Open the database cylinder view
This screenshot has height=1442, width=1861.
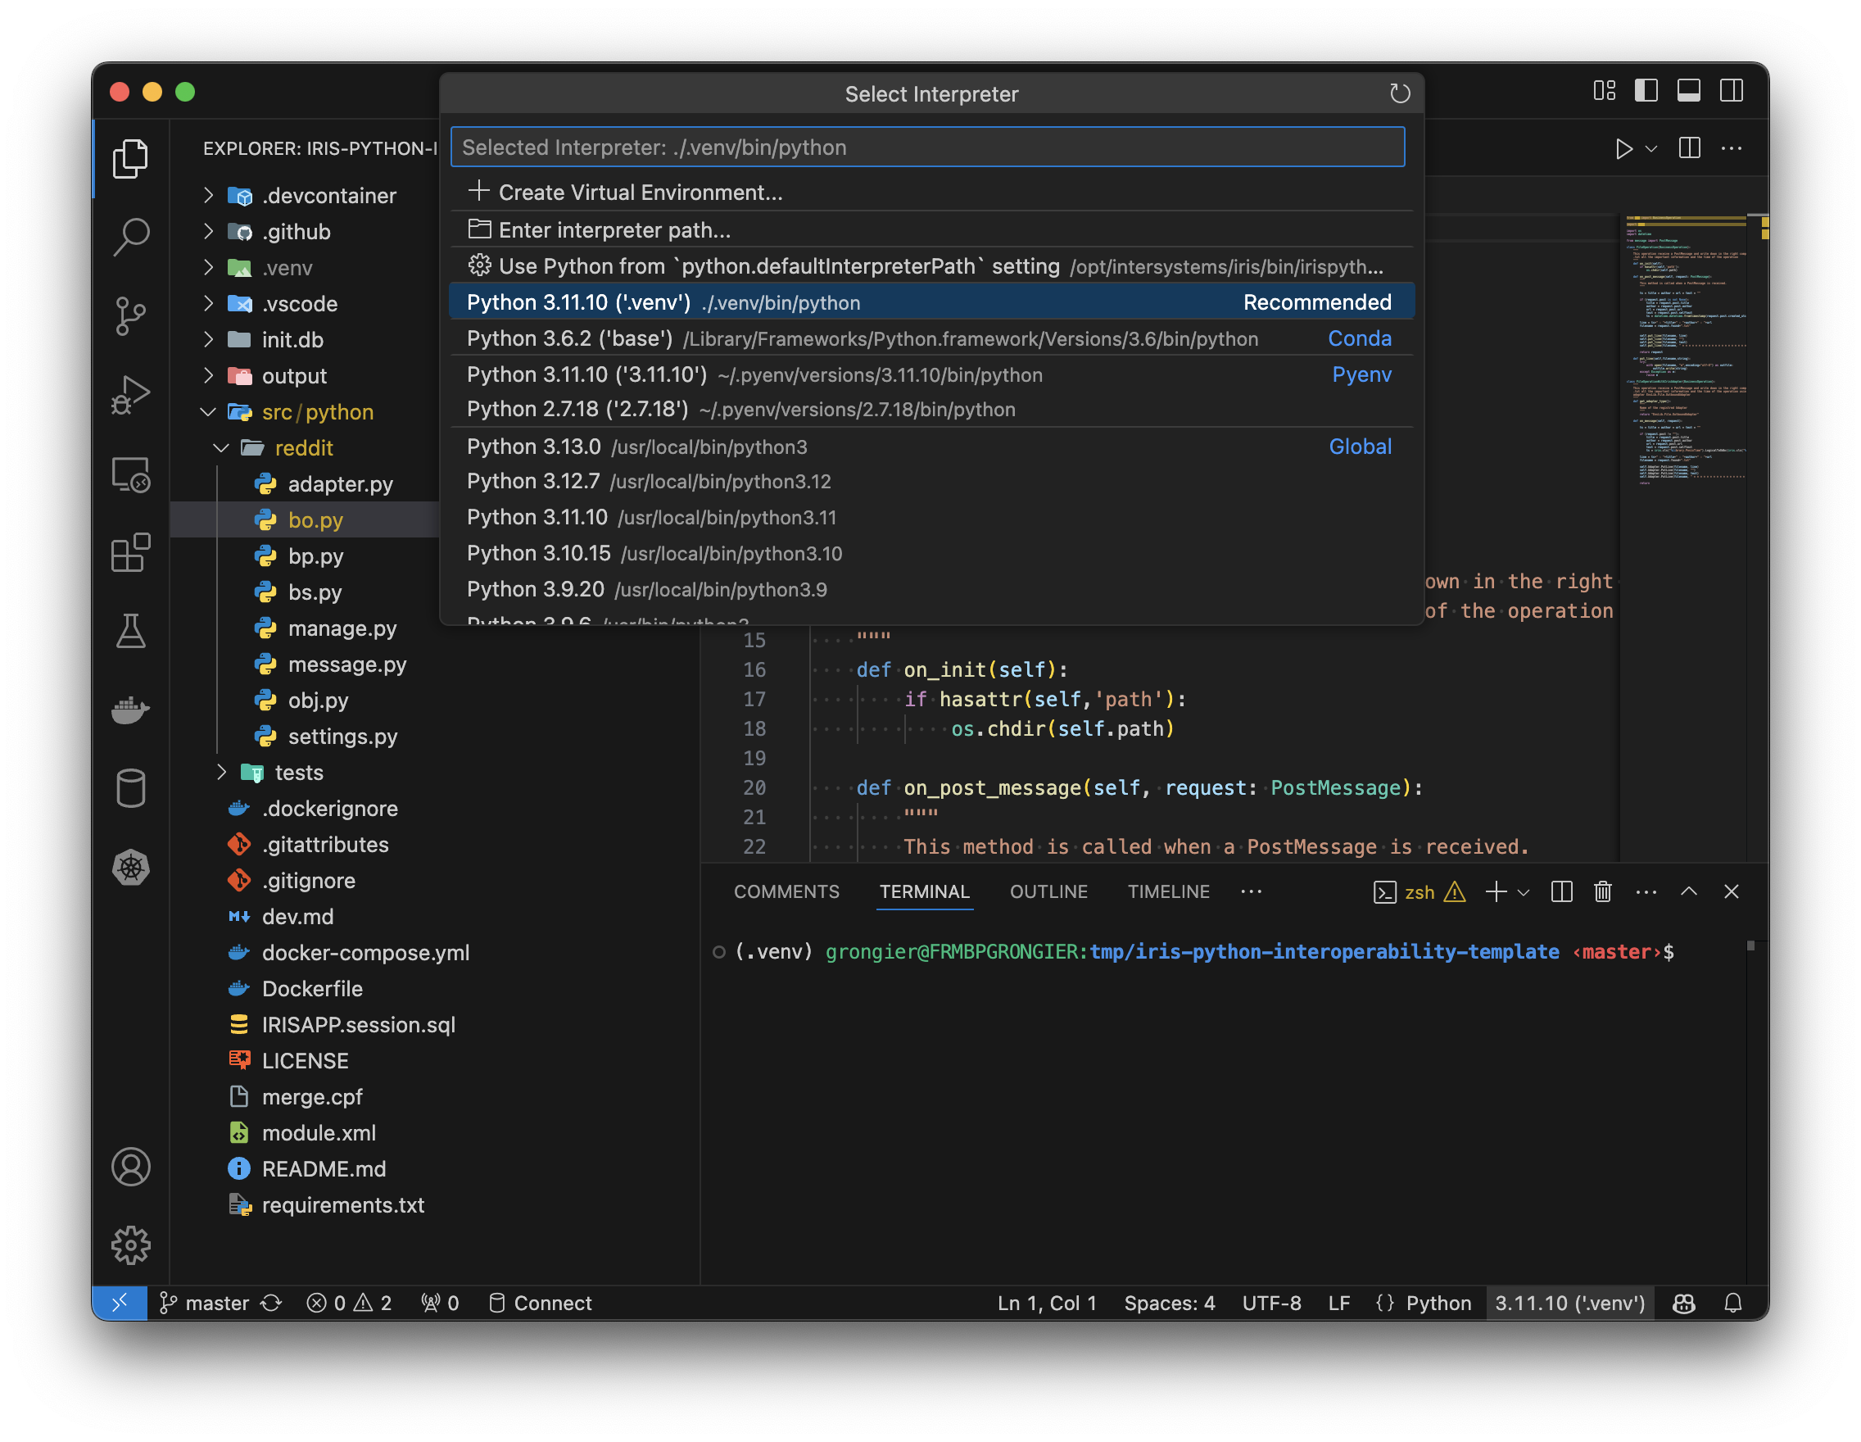point(130,788)
